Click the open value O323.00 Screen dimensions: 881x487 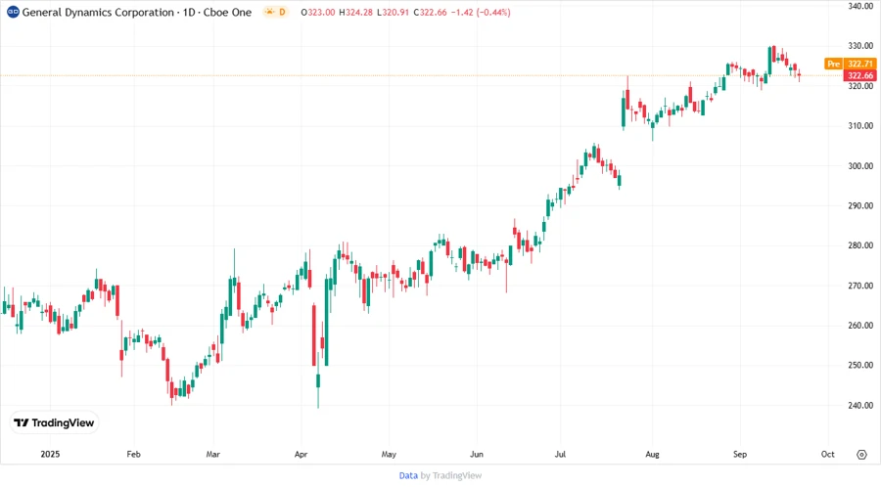318,13
